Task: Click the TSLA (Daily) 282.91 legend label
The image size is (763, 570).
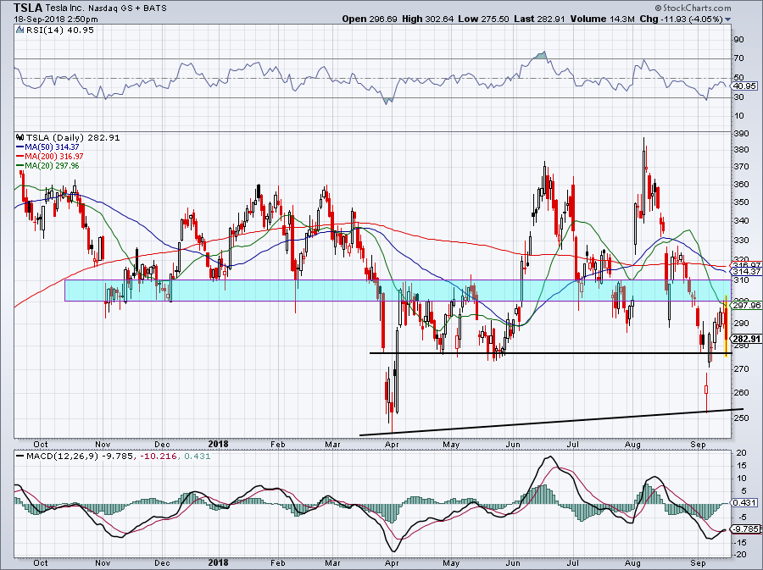Action: pyautogui.click(x=73, y=137)
